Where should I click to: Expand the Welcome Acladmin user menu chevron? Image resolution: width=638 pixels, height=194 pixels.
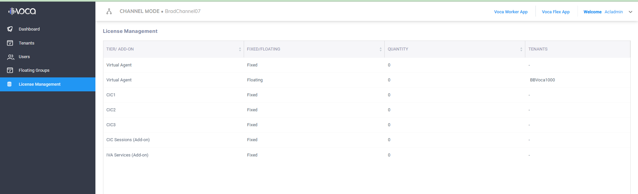[x=630, y=12]
